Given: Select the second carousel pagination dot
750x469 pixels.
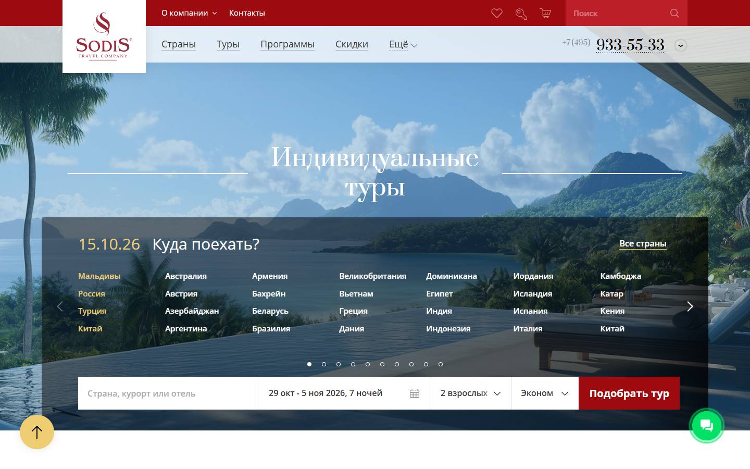Looking at the screenshot, I should [324, 364].
